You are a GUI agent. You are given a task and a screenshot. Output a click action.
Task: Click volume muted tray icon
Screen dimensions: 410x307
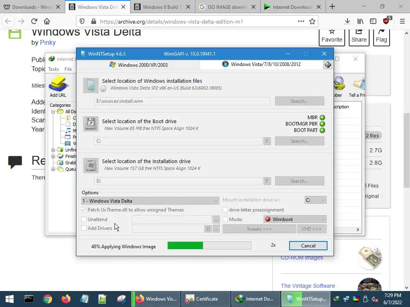[x=375, y=299]
